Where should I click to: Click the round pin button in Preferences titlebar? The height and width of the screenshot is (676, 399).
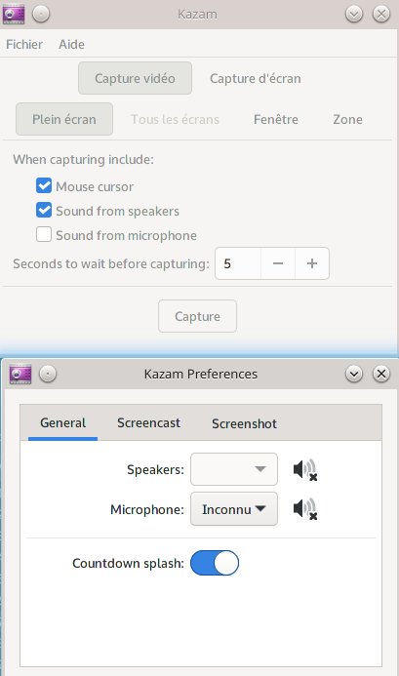(48, 374)
